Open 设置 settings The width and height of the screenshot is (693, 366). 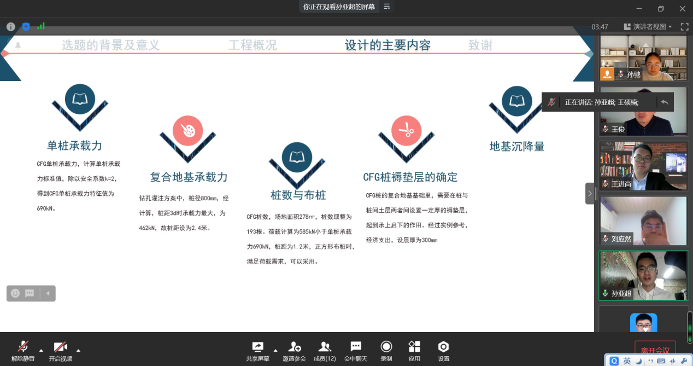444,351
